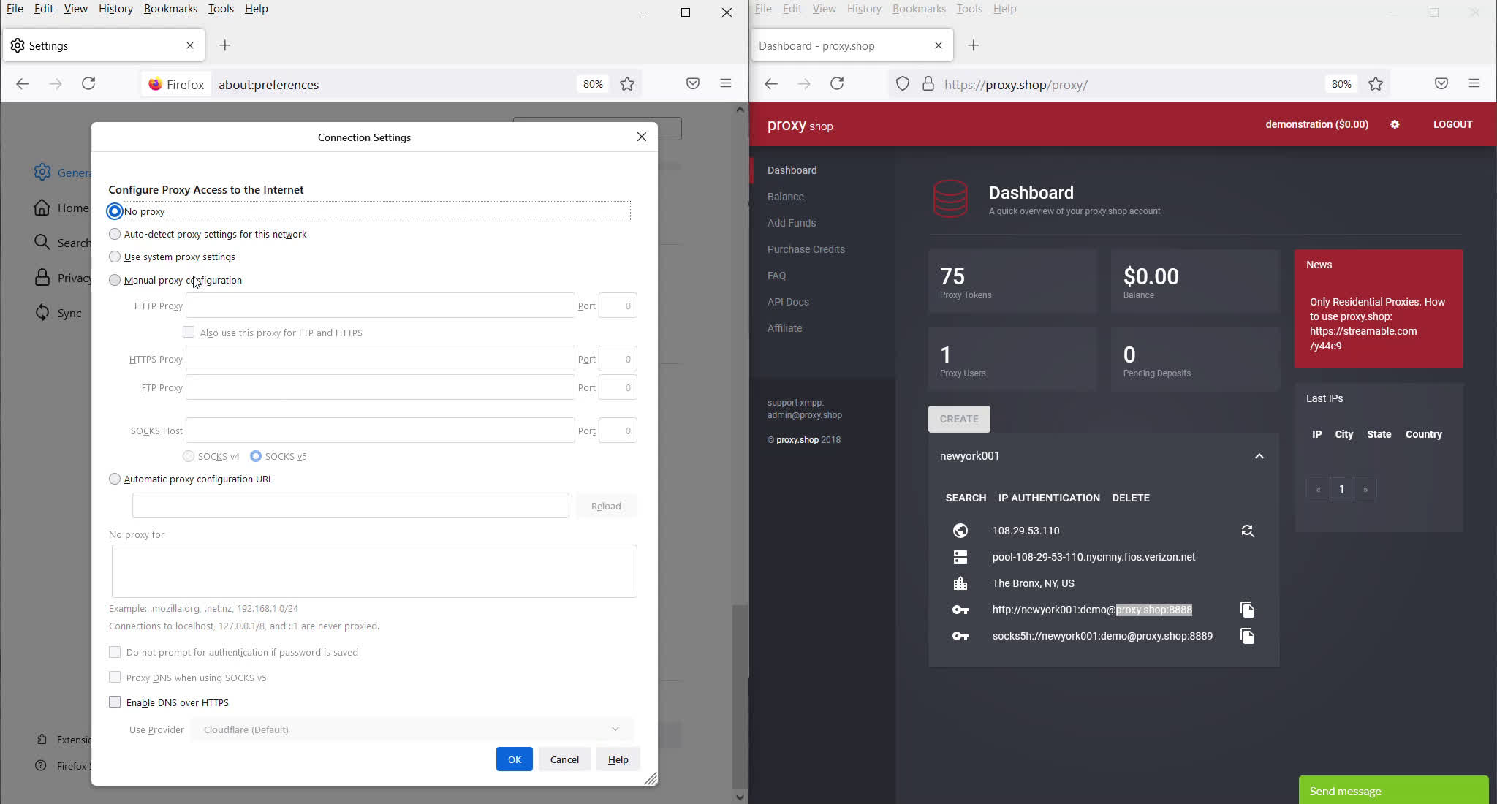Screen dimensions: 1497x804
Task: Click into the HTTP Proxy field
Action: (x=380, y=306)
